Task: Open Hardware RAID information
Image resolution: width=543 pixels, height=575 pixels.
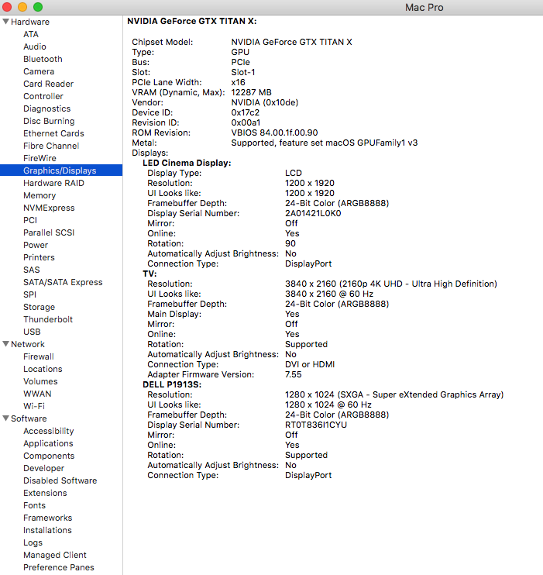Action: pyautogui.click(x=54, y=183)
